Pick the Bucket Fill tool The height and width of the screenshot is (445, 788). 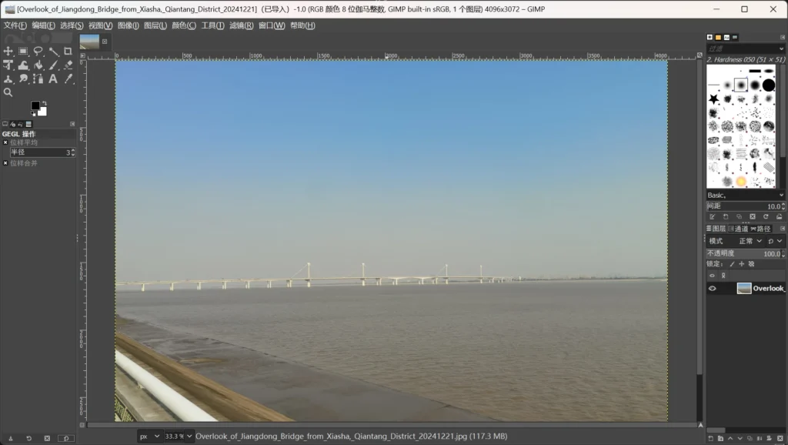(x=38, y=65)
